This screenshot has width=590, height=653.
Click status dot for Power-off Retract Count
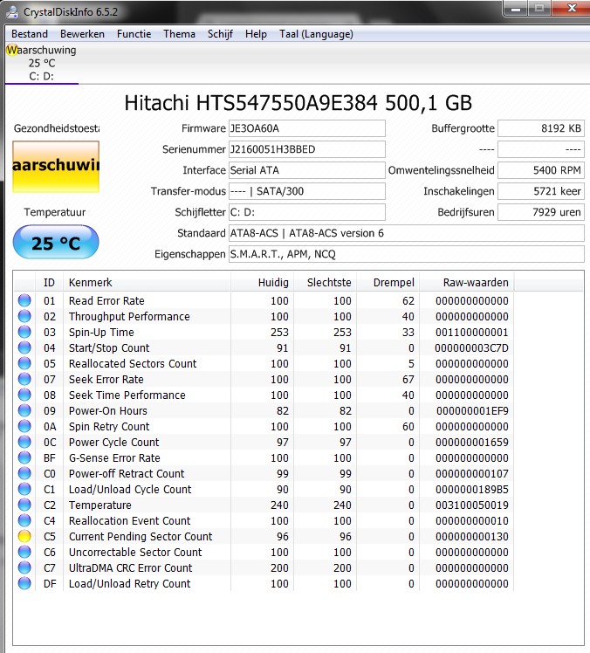click(x=24, y=473)
